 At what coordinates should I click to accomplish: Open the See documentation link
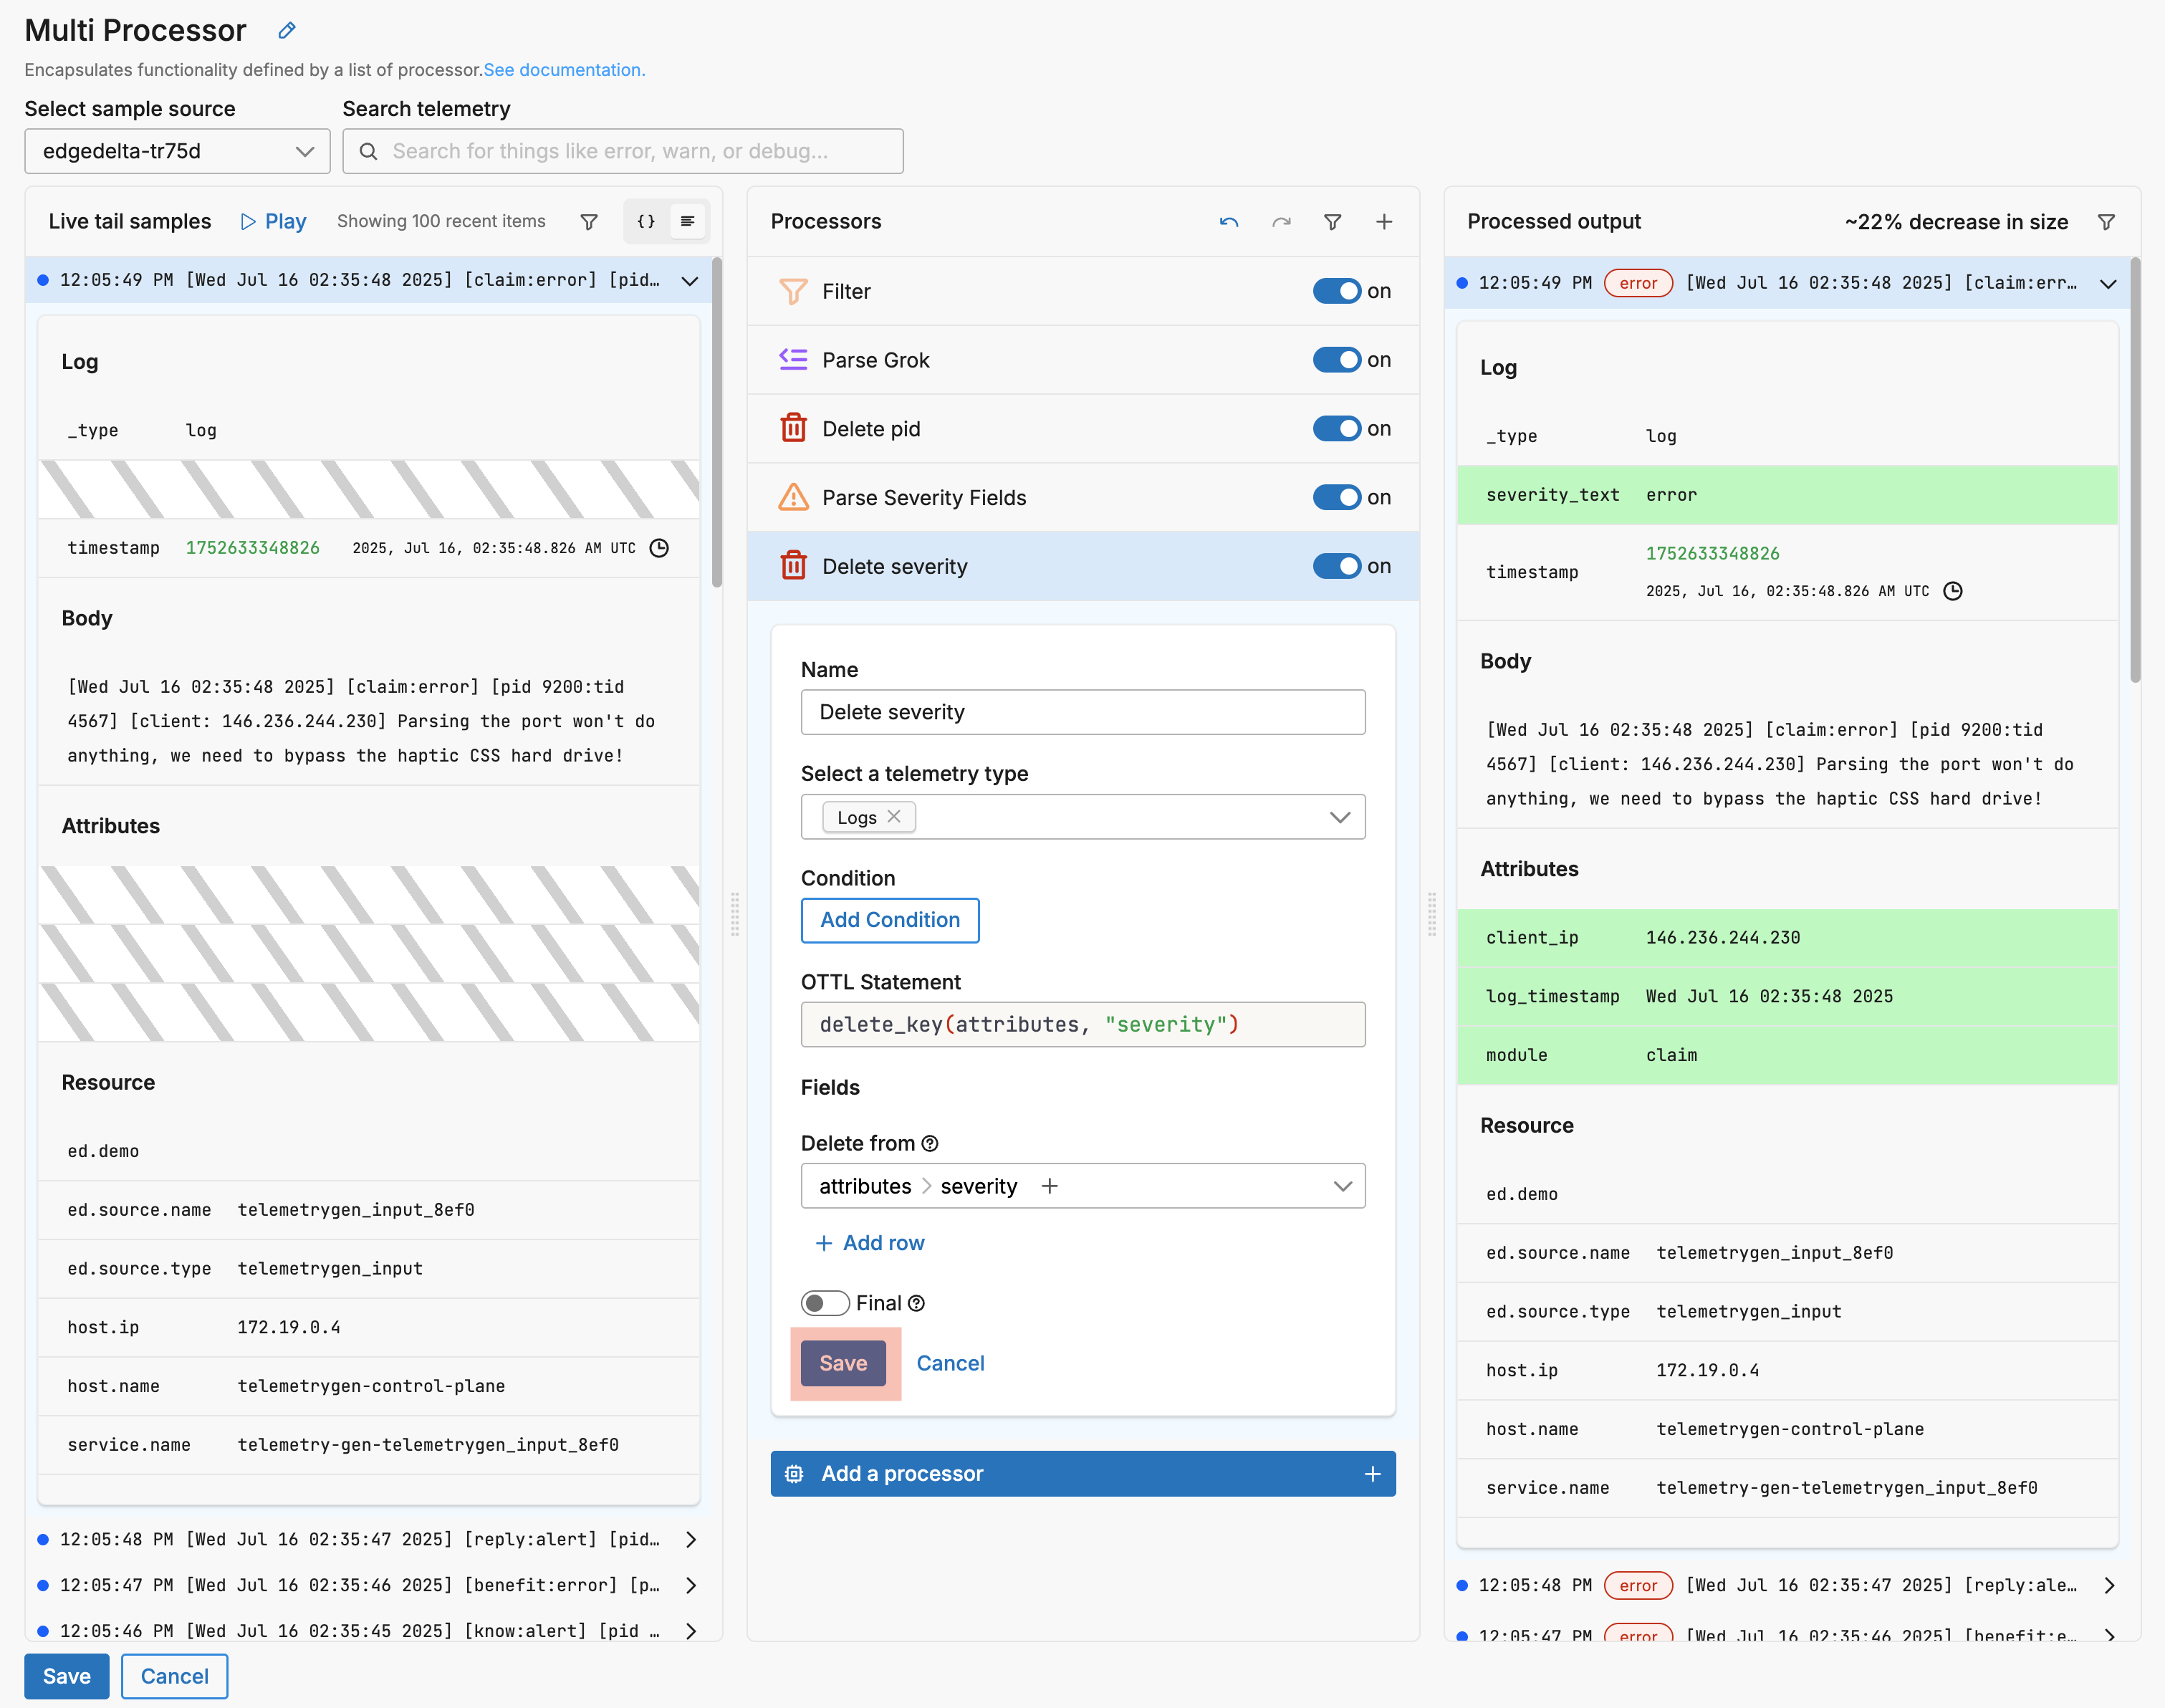(x=564, y=70)
